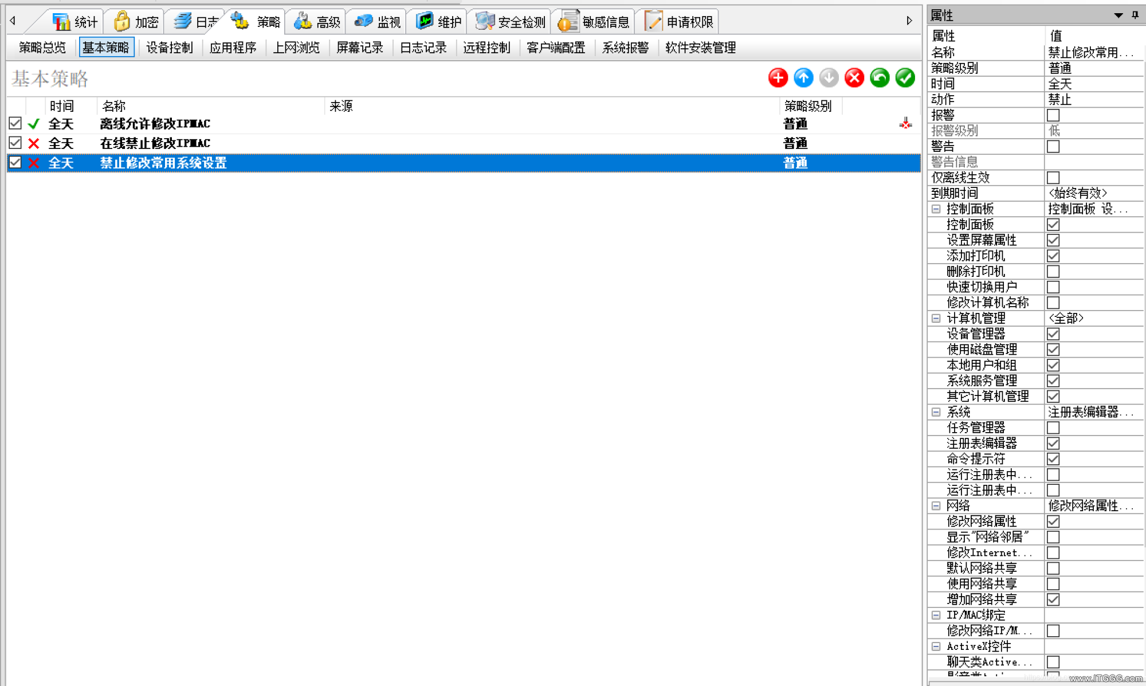Collapse the 控制面板 property group
The height and width of the screenshot is (686, 1146).
[x=936, y=209]
